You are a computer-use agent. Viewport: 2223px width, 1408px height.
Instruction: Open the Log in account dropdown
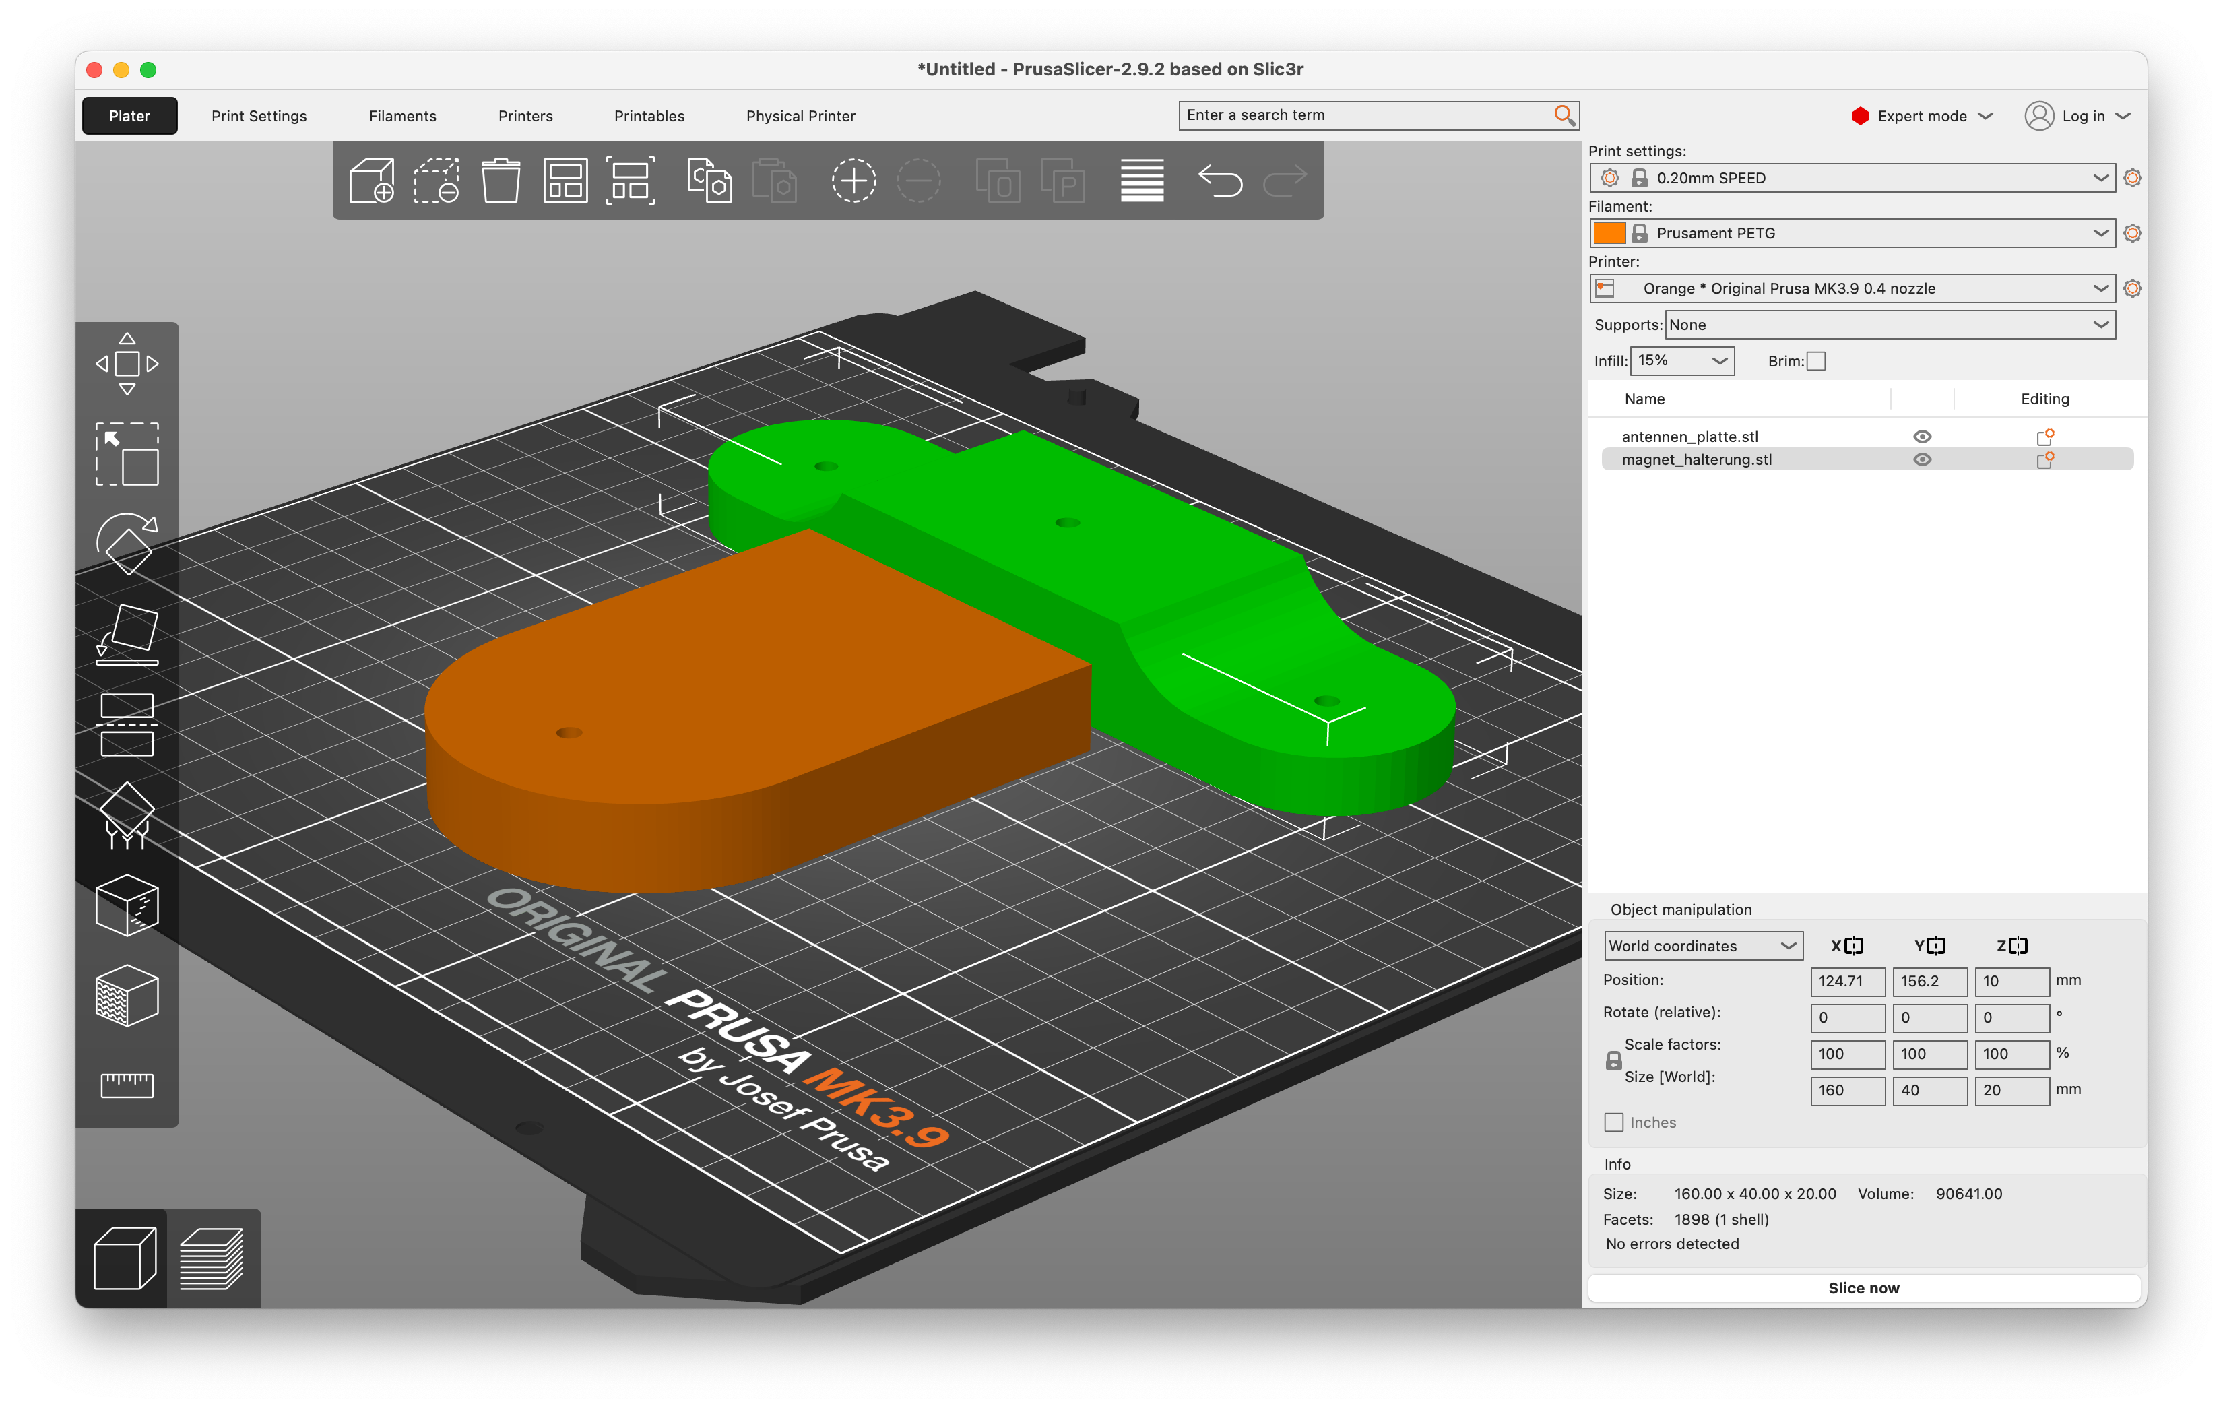(x=2078, y=115)
